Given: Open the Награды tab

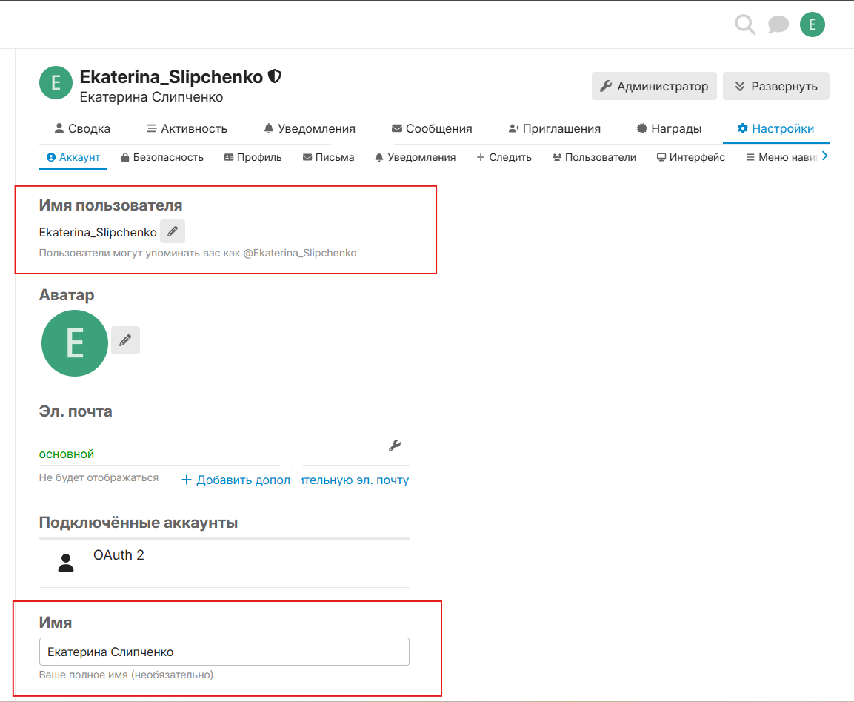Looking at the screenshot, I should (x=669, y=128).
